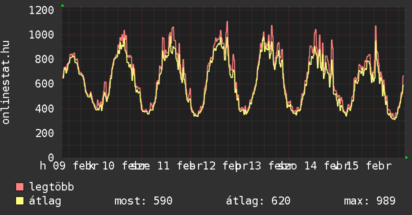
Task: Click the yellow átlag legend swatch
Action: coord(20,201)
